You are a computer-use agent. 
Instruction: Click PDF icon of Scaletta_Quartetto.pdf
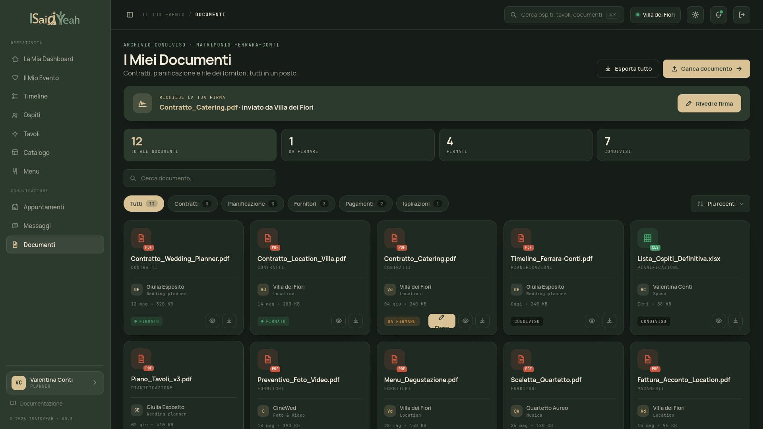tap(521, 359)
